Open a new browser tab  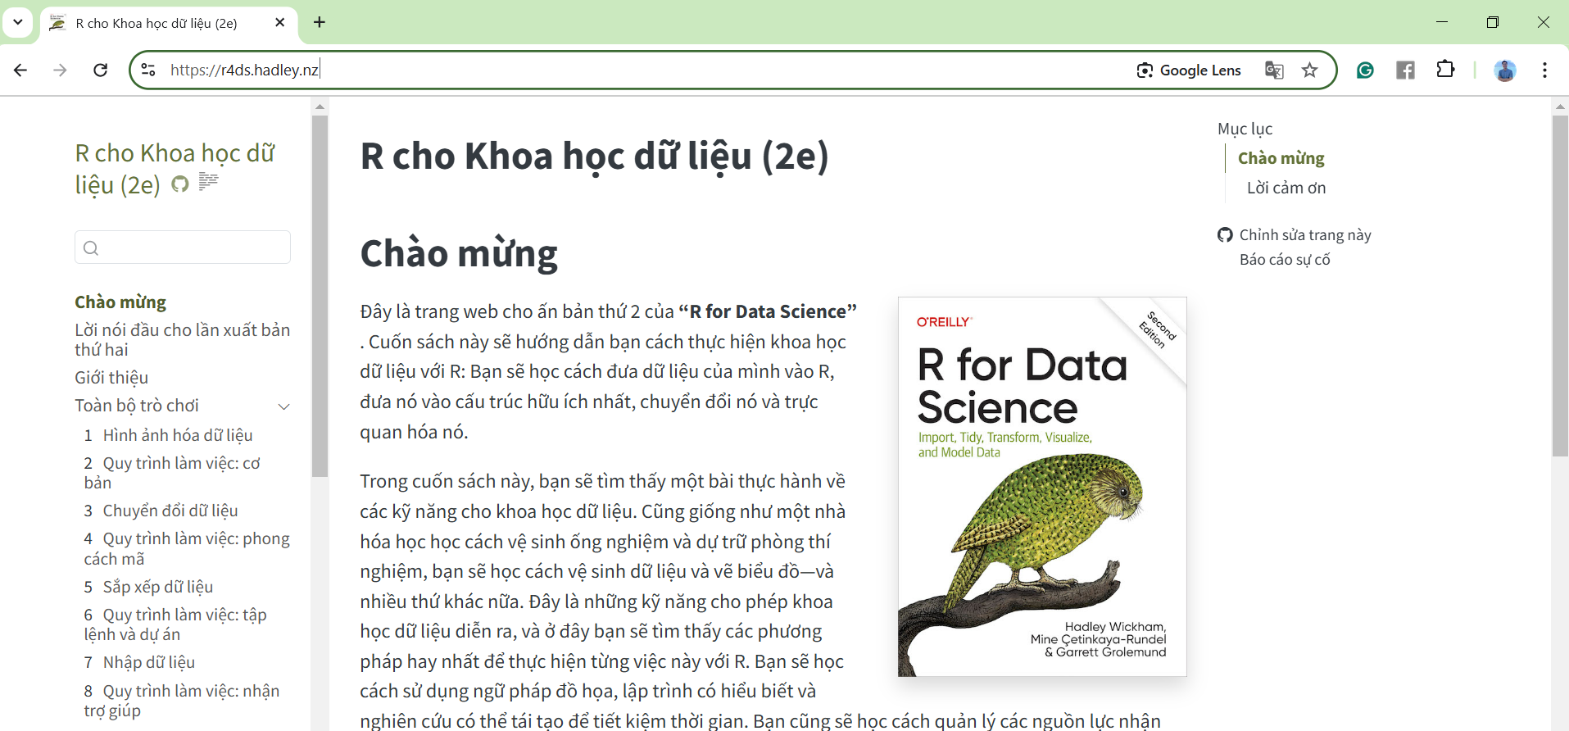(320, 22)
